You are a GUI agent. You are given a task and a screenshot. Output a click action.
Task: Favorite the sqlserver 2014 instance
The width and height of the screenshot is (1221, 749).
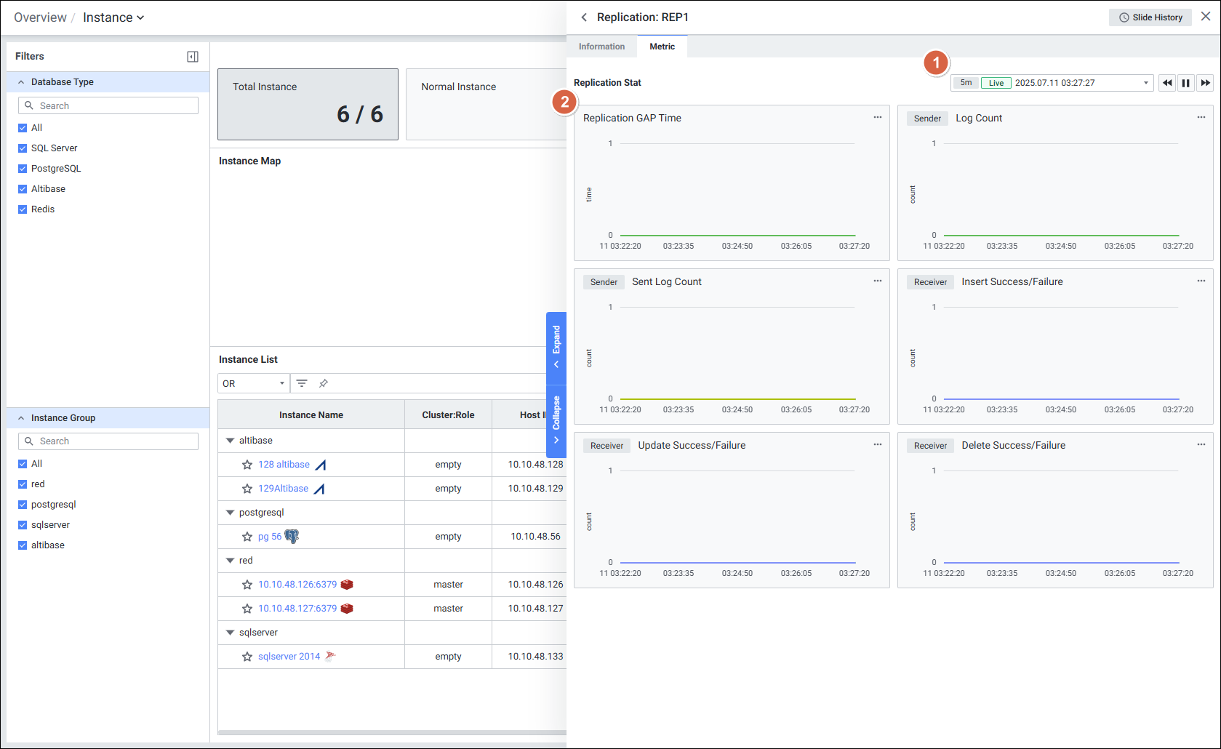pos(247,657)
